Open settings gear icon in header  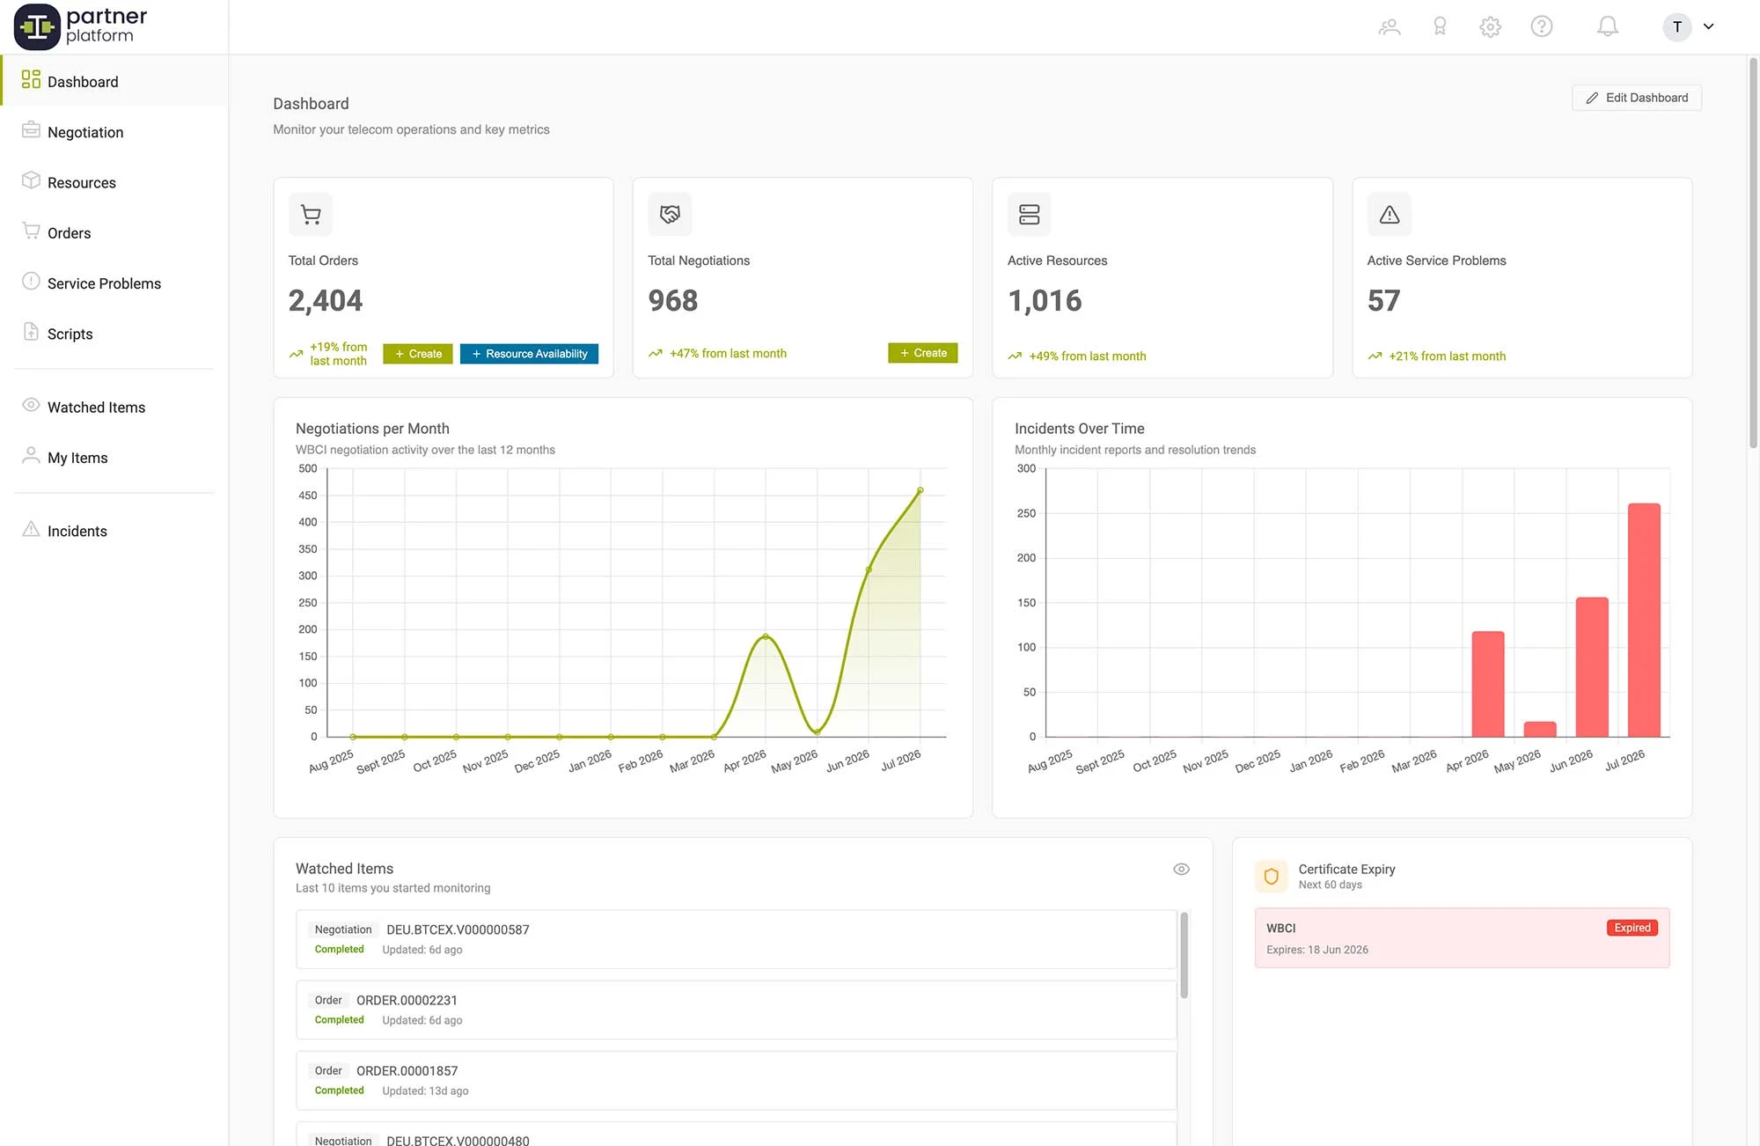point(1490,26)
